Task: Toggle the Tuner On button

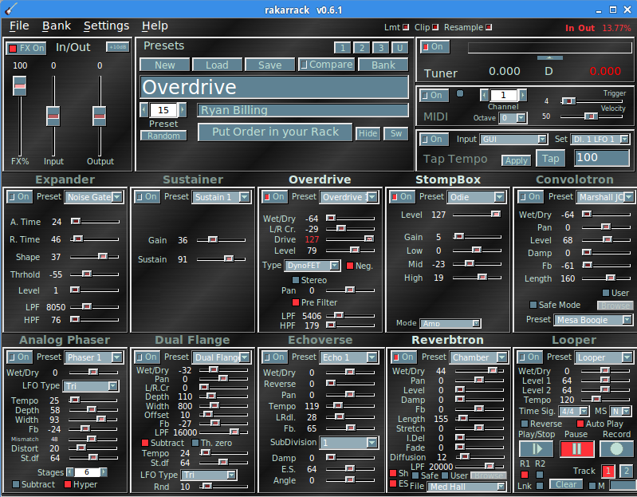Action: [434, 47]
